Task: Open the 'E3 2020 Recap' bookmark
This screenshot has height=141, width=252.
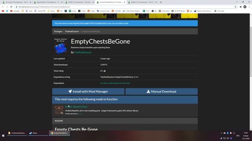Action: [x=178, y=11]
